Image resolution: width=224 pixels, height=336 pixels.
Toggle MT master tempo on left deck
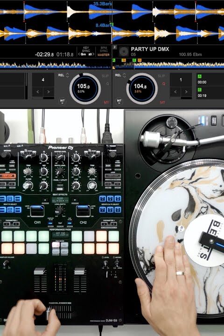coord(106,102)
